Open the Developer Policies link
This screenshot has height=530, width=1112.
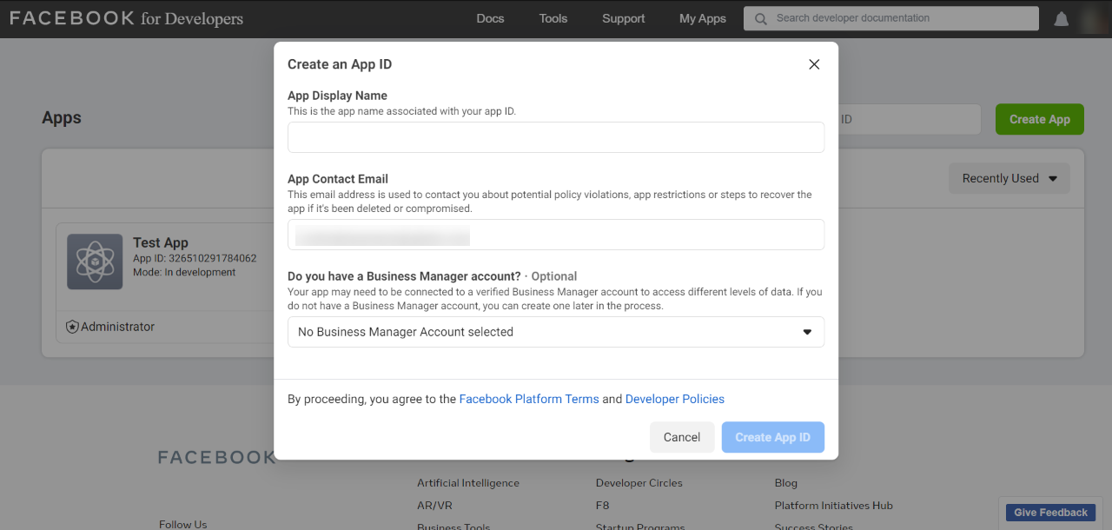675,399
